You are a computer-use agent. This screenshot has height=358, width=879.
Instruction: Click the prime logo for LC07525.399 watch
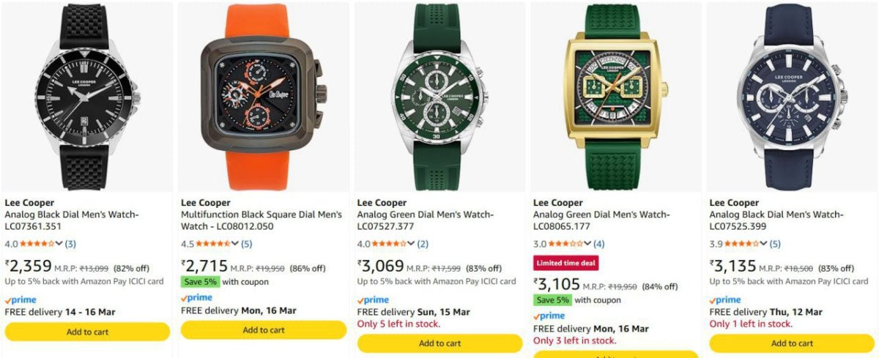pos(725,300)
